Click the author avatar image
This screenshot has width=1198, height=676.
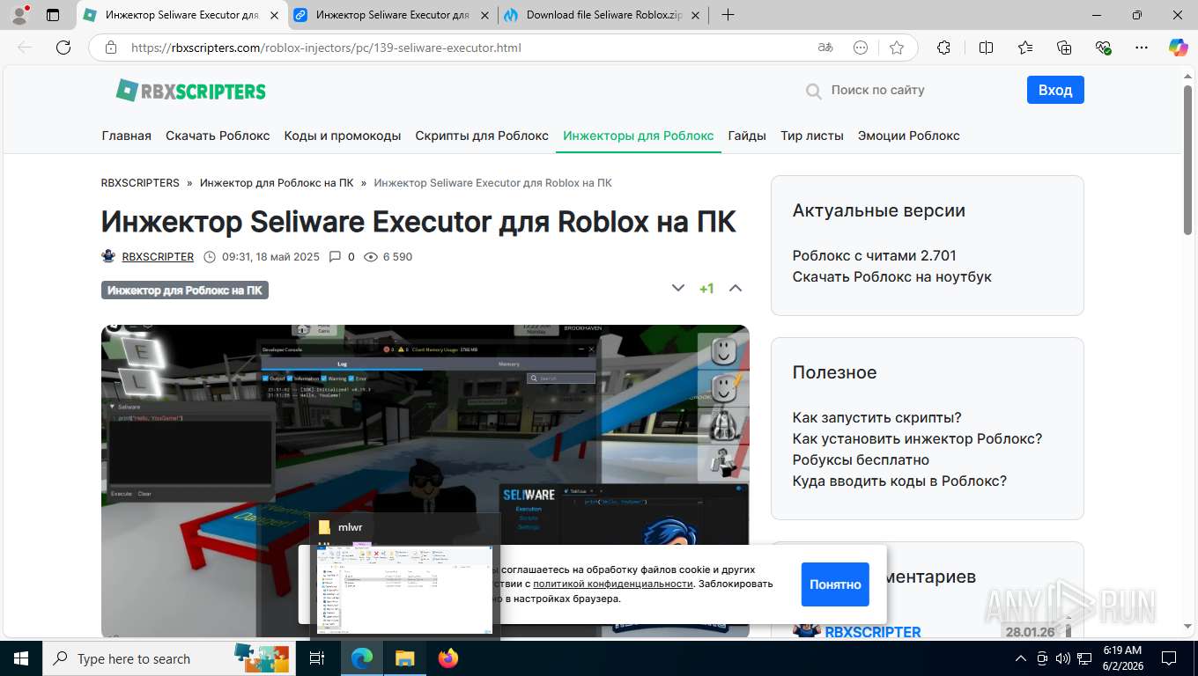point(108,257)
